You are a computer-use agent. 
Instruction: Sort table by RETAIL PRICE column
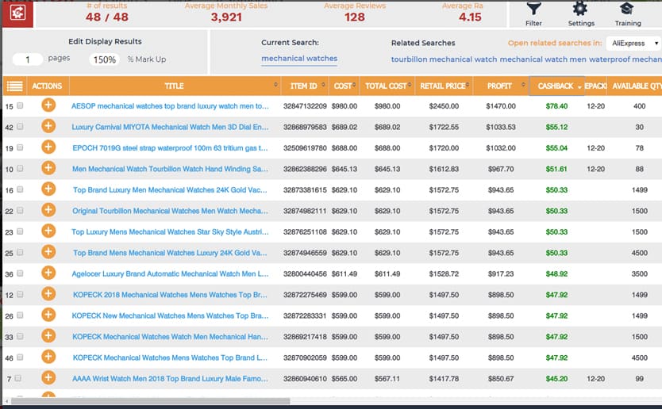point(444,86)
